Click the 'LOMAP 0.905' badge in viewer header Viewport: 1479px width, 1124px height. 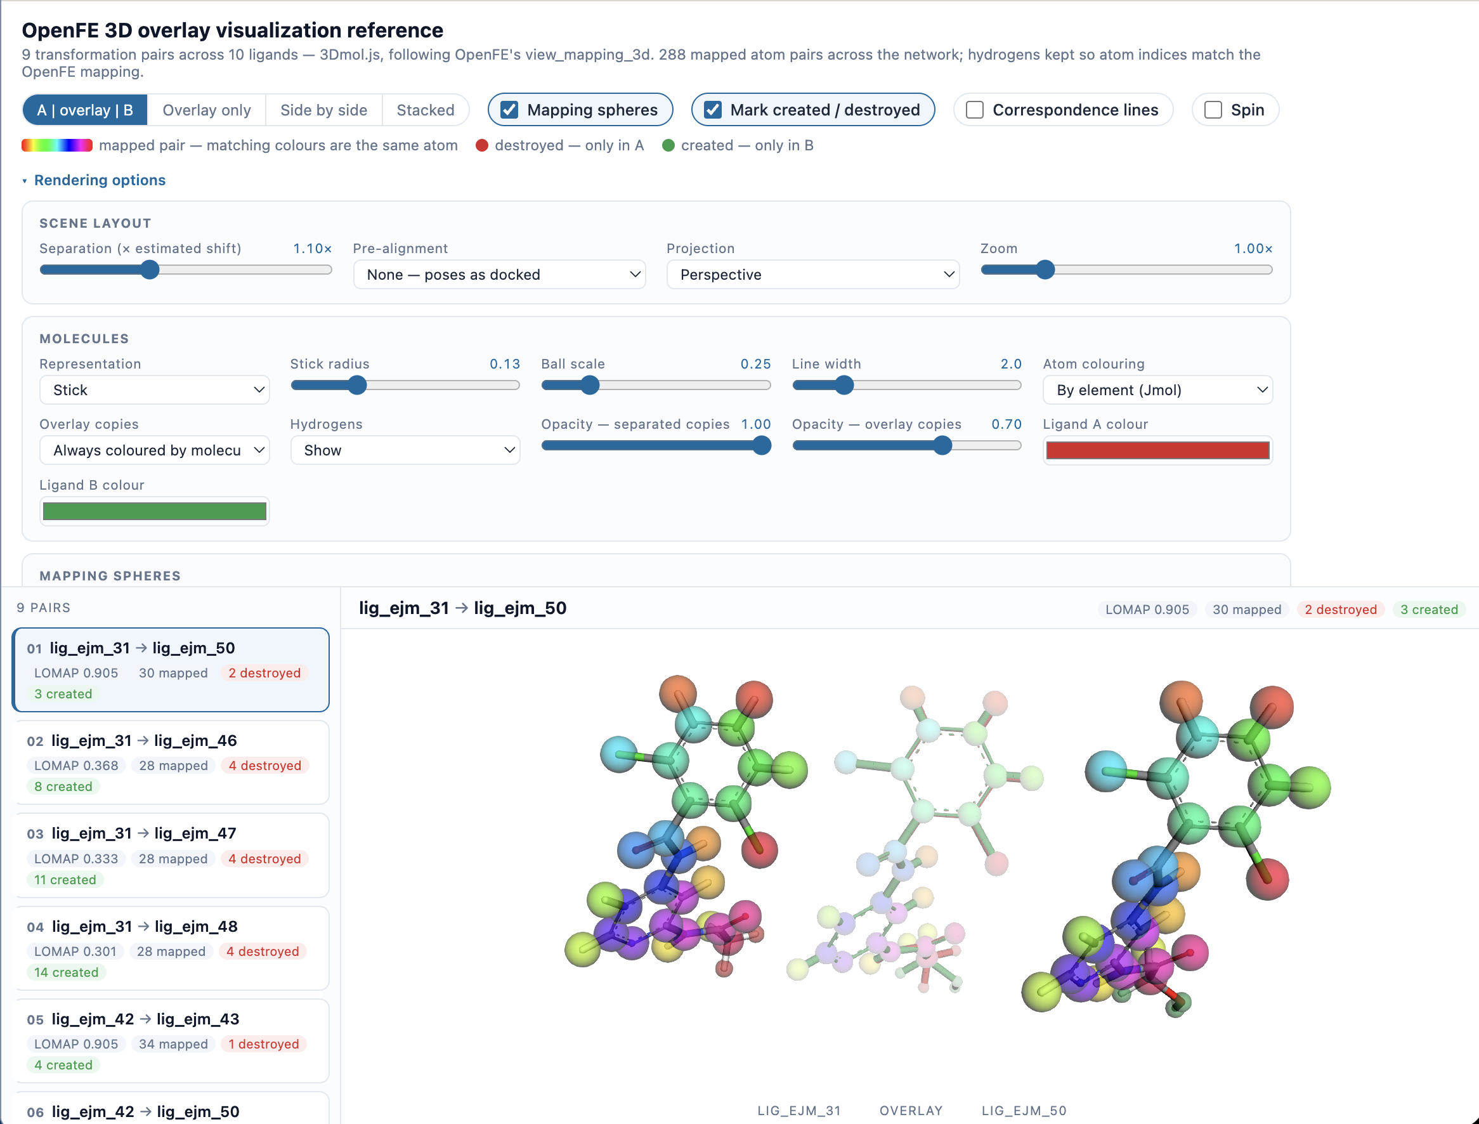(1147, 610)
